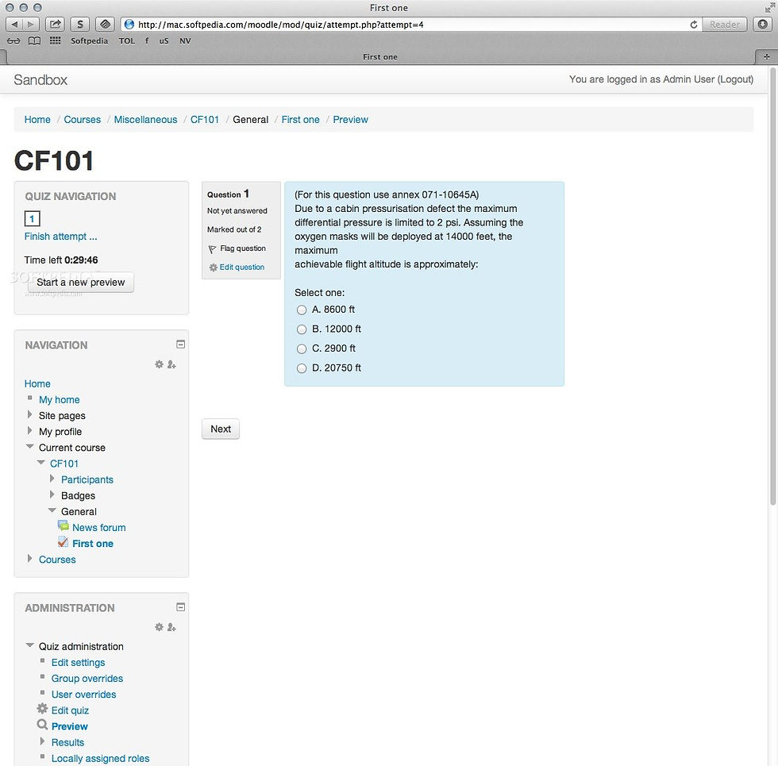Viewport: 778px width, 766px height.
Task: Enter full screen with the arrows icon
Action: tap(769, 7)
